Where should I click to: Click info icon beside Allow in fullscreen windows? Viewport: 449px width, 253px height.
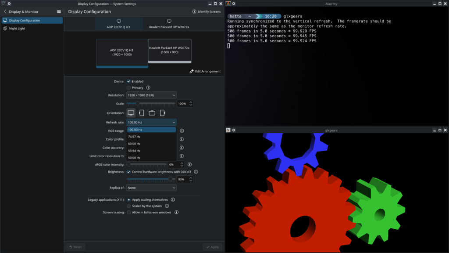click(176, 212)
